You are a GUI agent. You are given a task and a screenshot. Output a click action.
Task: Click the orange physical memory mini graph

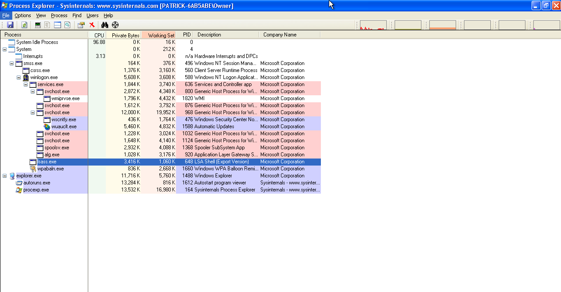[442, 25]
